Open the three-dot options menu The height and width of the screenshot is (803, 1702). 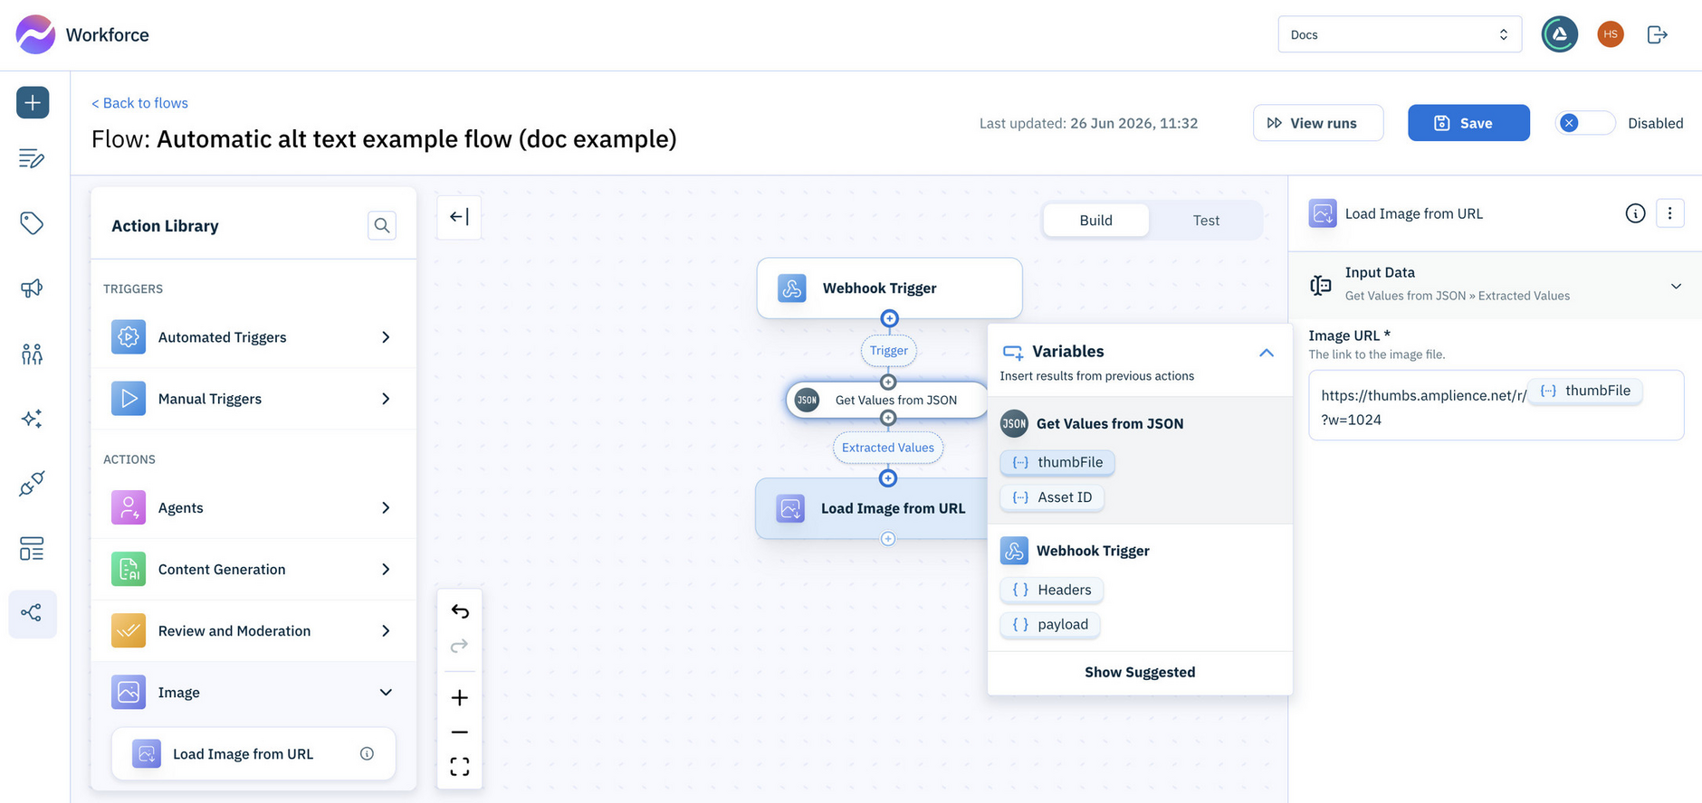click(1670, 213)
